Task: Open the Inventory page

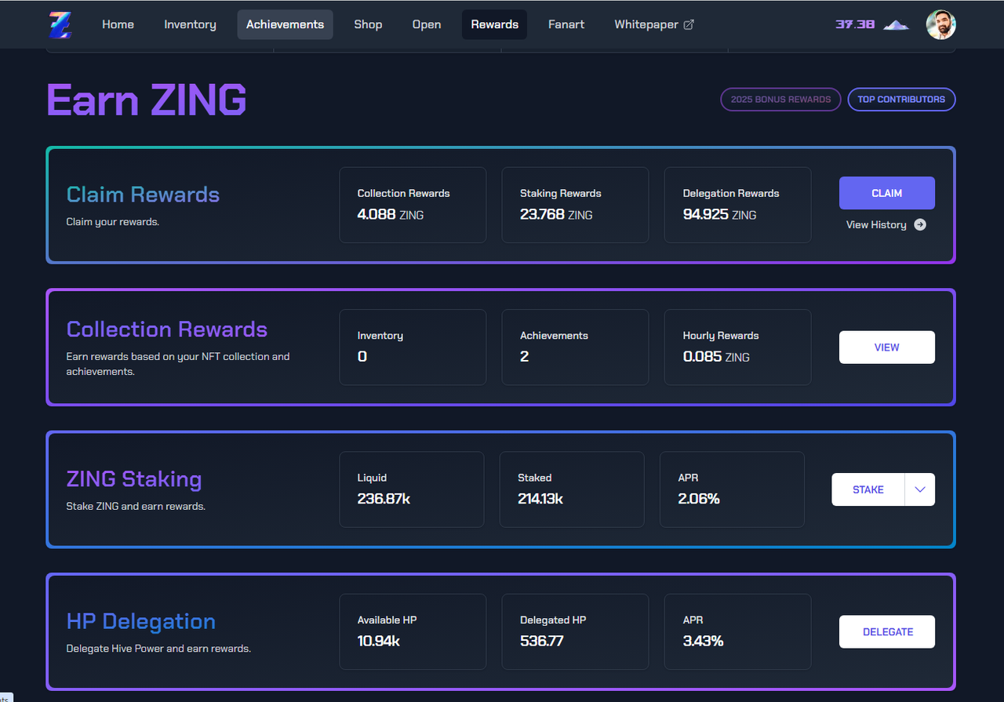Action: [x=190, y=24]
